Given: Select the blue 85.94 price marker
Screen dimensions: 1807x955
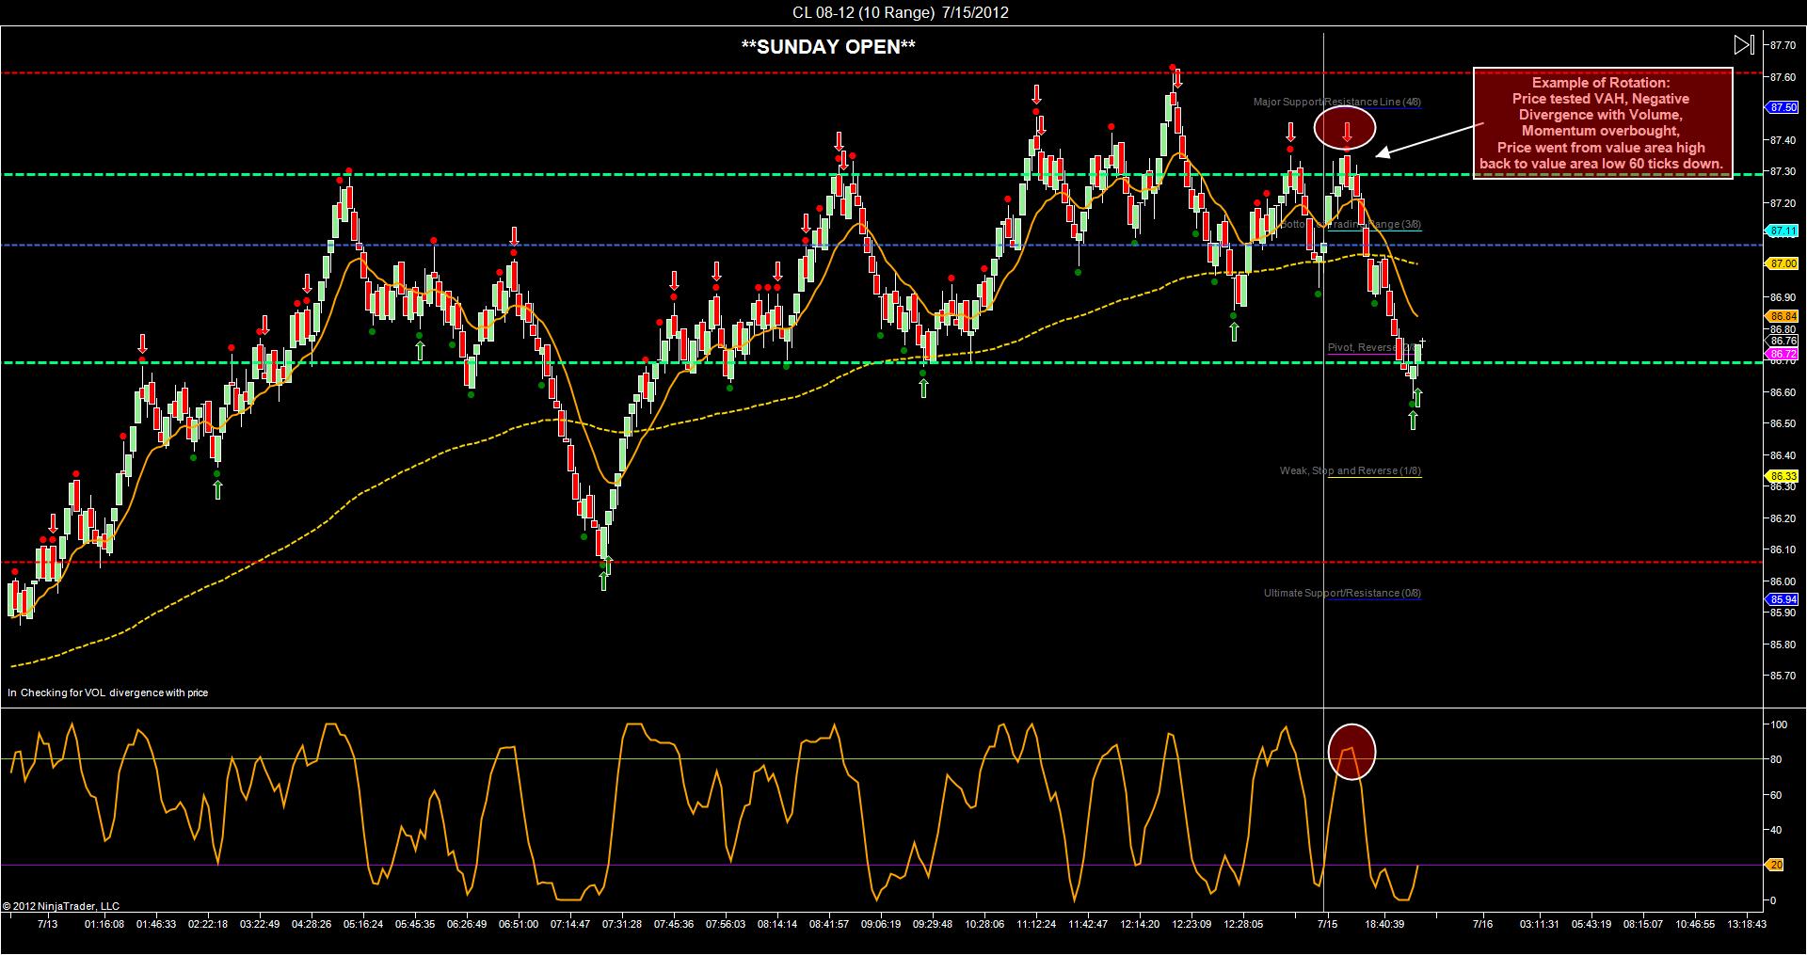Looking at the screenshot, I should pyautogui.click(x=1782, y=599).
